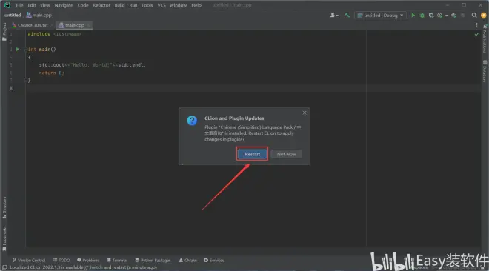Open the Tools menu
The image size is (489, 271).
point(147,5)
